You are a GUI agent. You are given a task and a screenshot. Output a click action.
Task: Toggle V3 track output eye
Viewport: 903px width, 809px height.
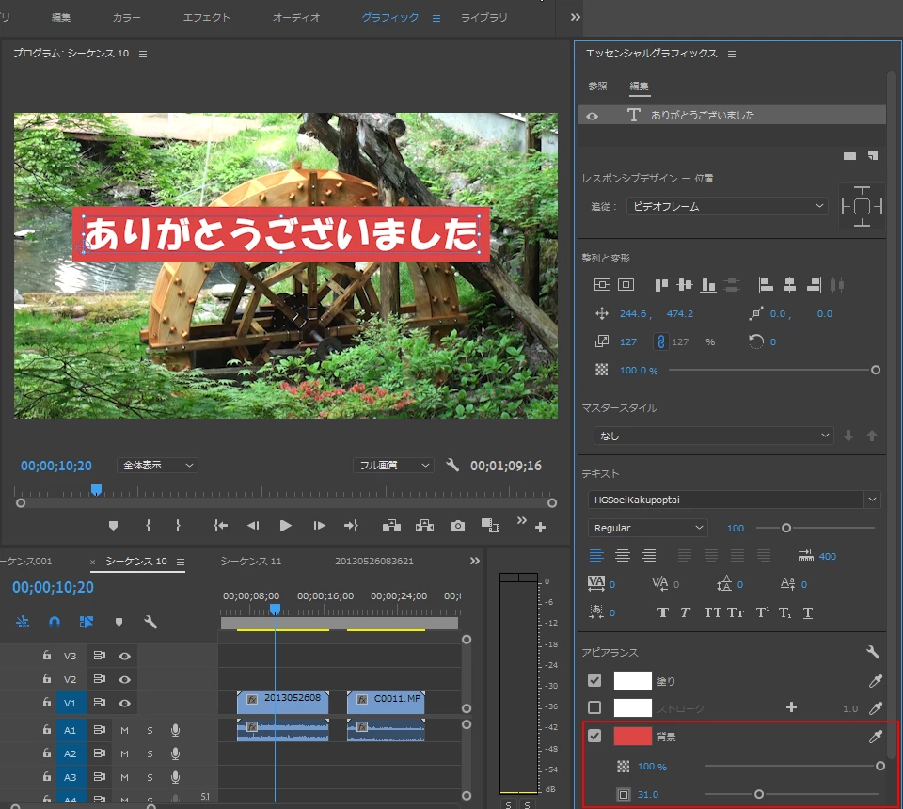[x=124, y=656]
